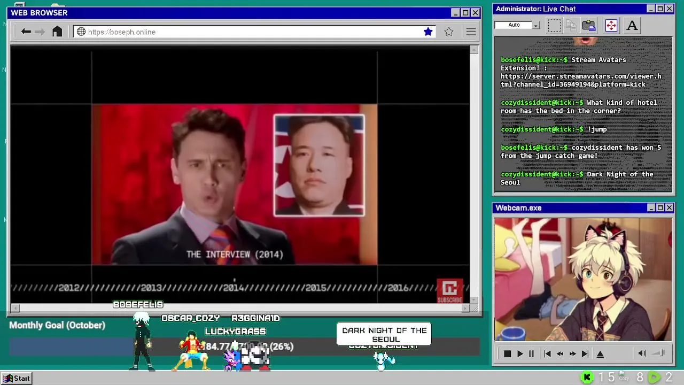Click the Kim Jong-un inset portrait in video
This screenshot has width=684, height=385.
pos(319,165)
